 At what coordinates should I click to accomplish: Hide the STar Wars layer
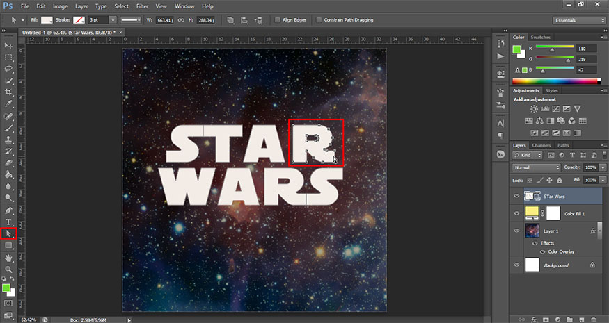click(x=516, y=196)
